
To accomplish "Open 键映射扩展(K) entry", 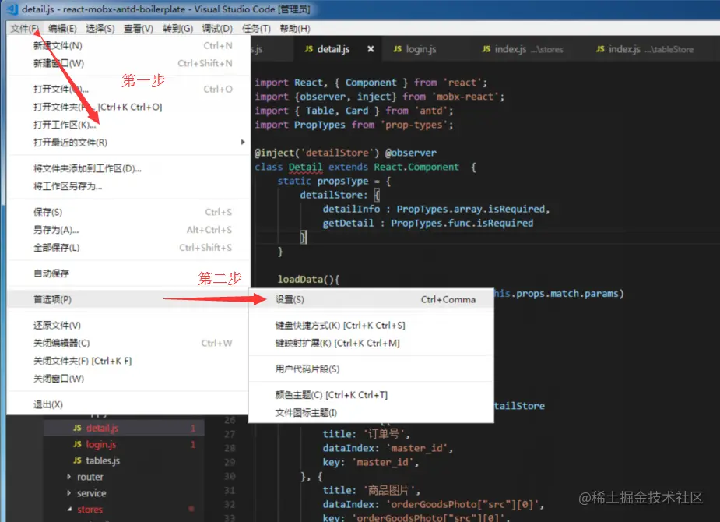I will pyautogui.click(x=371, y=344).
